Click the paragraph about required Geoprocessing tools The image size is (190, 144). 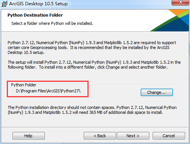coord(92,47)
